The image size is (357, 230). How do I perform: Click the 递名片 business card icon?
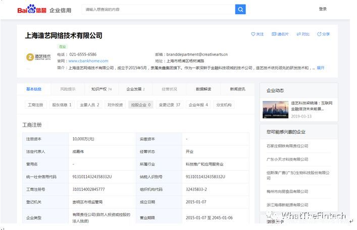(274, 34)
